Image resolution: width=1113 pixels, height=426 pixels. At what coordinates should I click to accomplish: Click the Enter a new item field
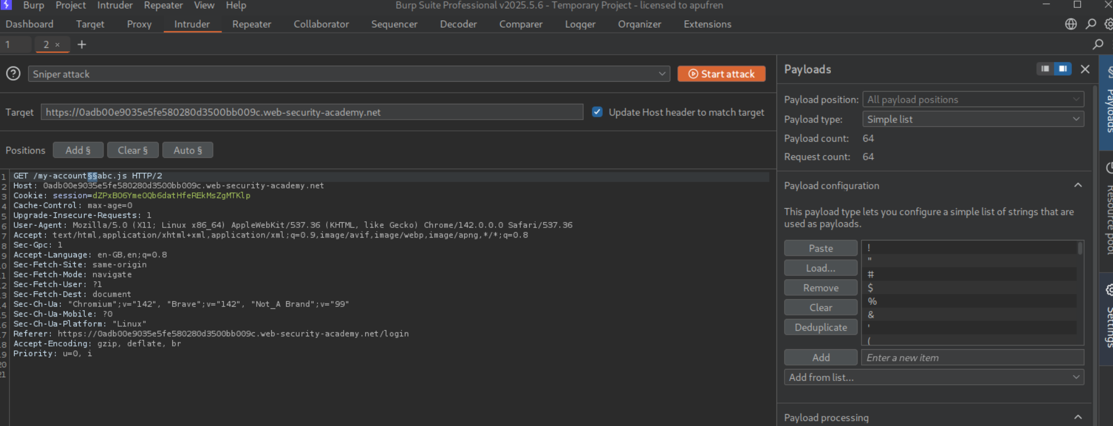click(x=972, y=357)
